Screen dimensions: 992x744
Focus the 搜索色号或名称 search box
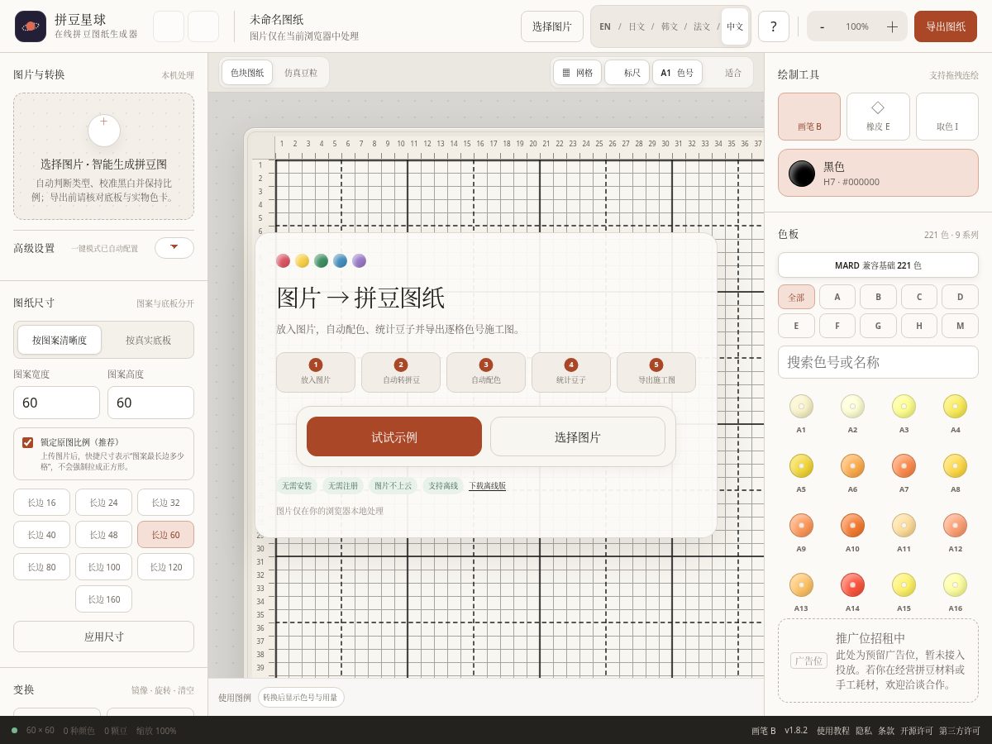pos(878,362)
